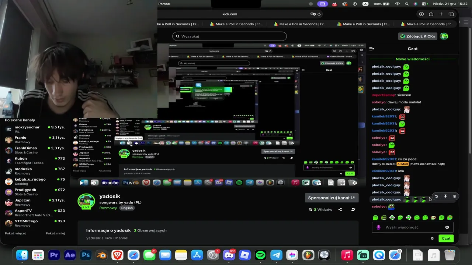
Task: Switch to first Make a Poll in Seconds tab
Action: point(178,24)
